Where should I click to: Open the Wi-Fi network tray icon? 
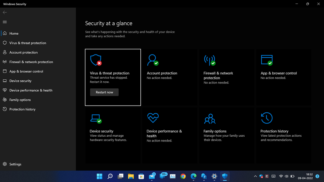[281, 176]
